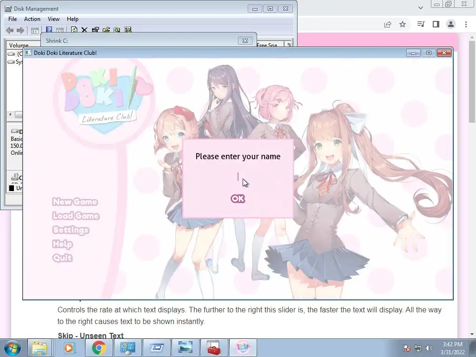Click the volume speaker tray icon
Screen dimensions: 476x357
click(429, 348)
